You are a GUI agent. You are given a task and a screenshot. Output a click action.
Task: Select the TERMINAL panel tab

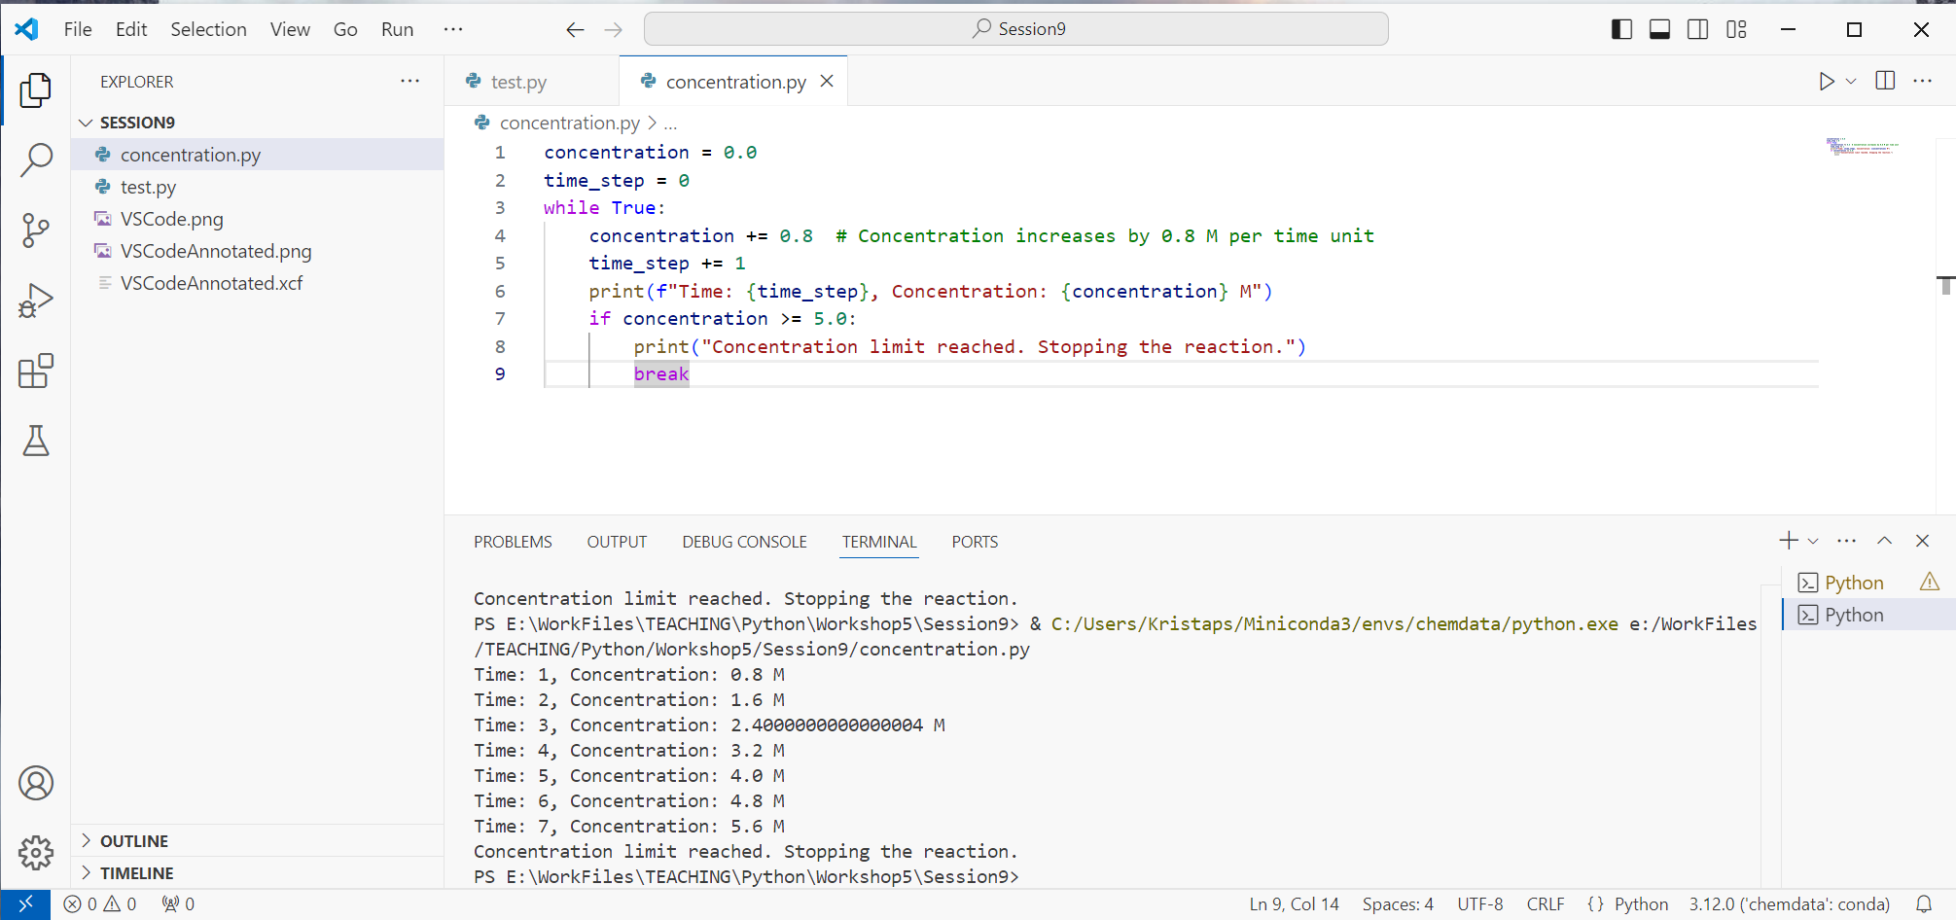[879, 542]
